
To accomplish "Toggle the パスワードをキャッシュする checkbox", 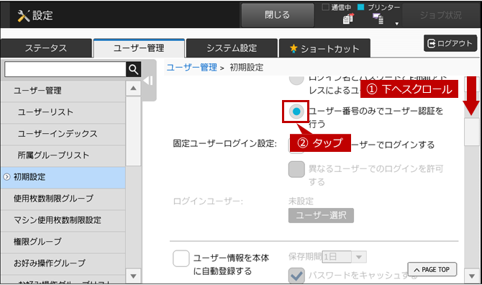I will [x=296, y=276].
